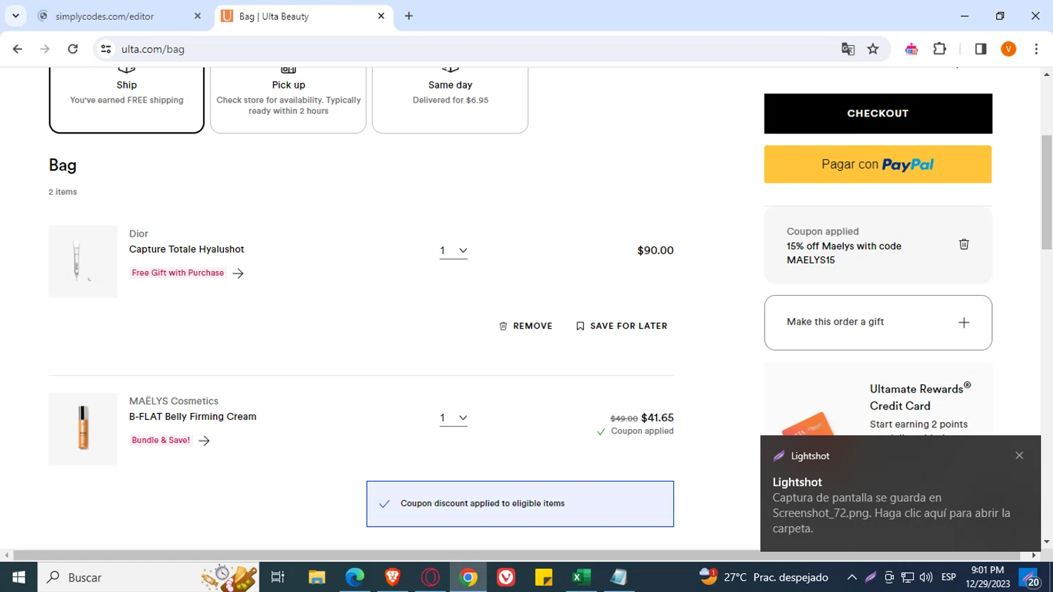Click the red coupon extension icon

(x=911, y=49)
